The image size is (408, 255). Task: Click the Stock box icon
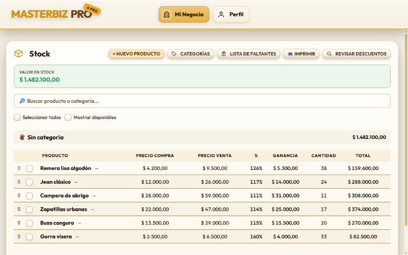[18, 54]
